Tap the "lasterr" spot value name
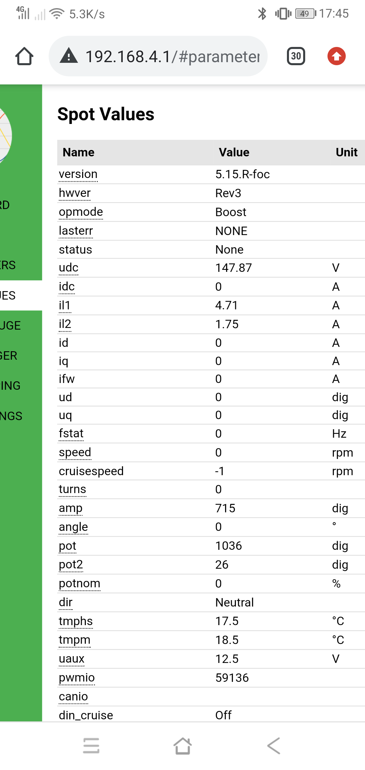 click(x=76, y=231)
